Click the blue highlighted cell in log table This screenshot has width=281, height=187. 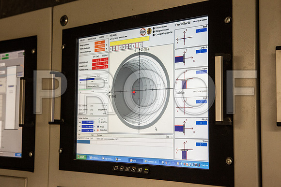click(x=83, y=142)
